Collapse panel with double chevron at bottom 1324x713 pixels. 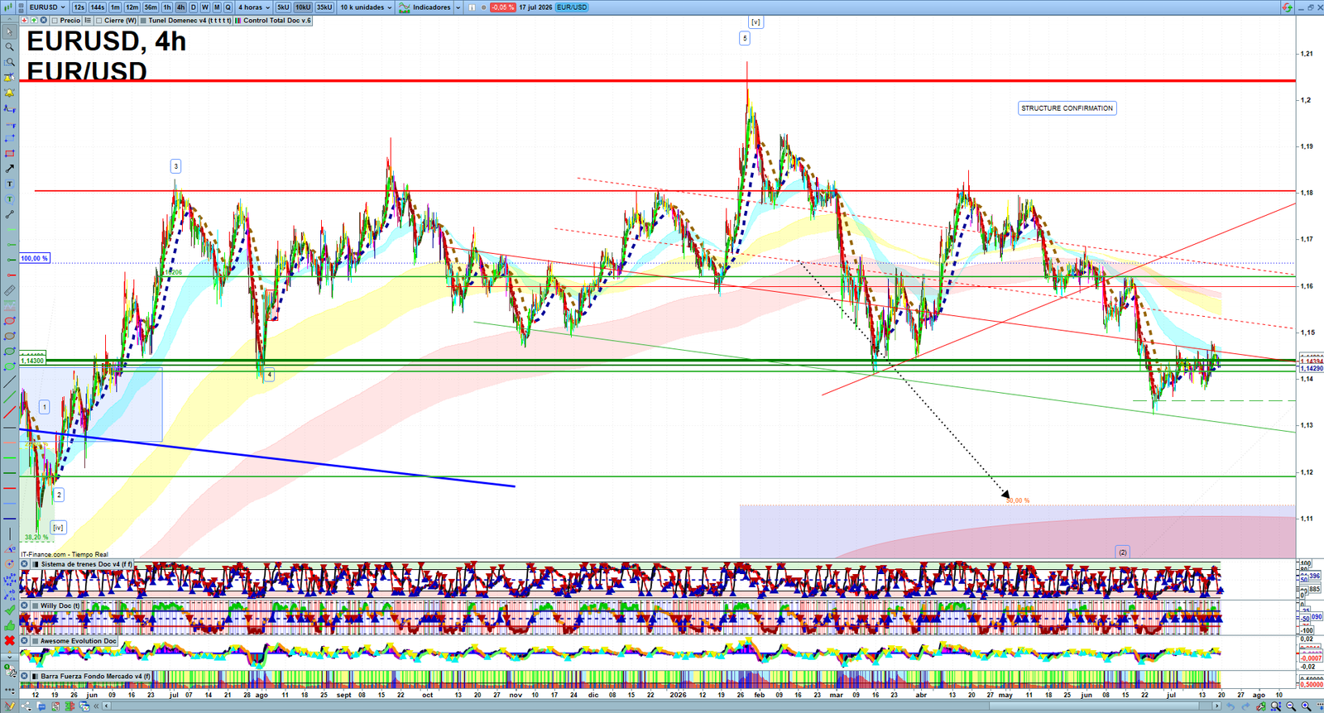(x=96, y=706)
